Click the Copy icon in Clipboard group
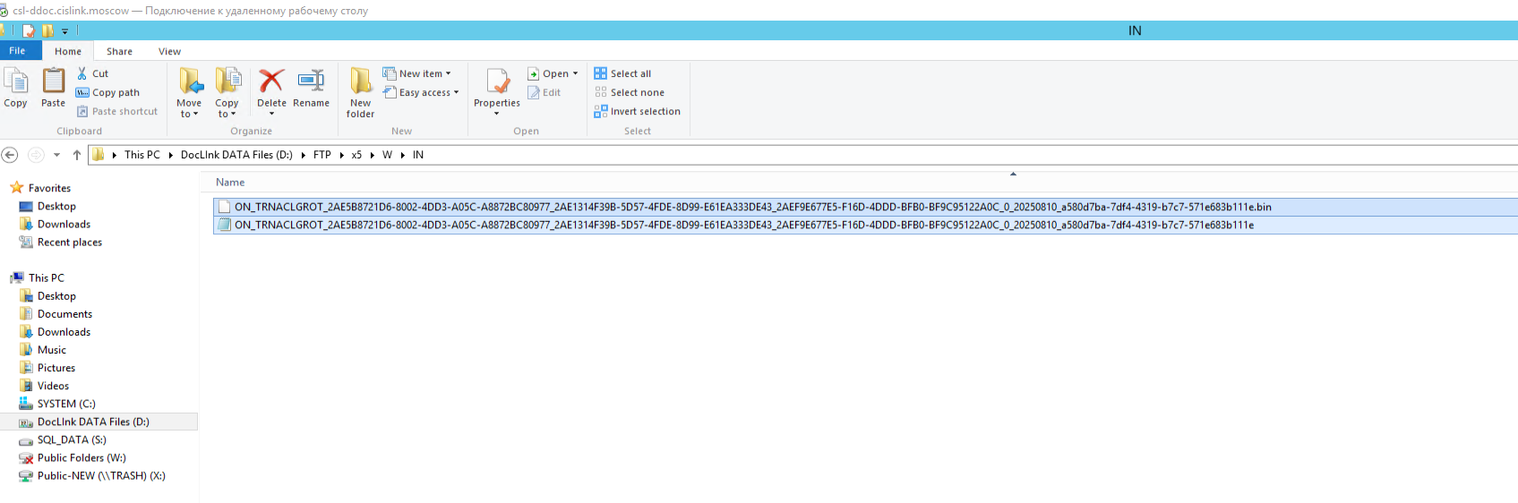This screenshot has width=1518, height=503. point(15,81)
